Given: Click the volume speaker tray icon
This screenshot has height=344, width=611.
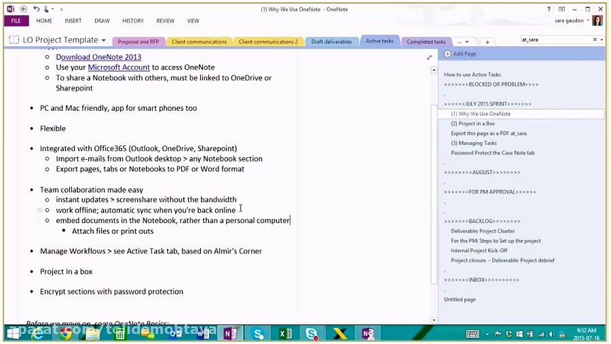Looking at the screenshot, I should tap(551, 334).
